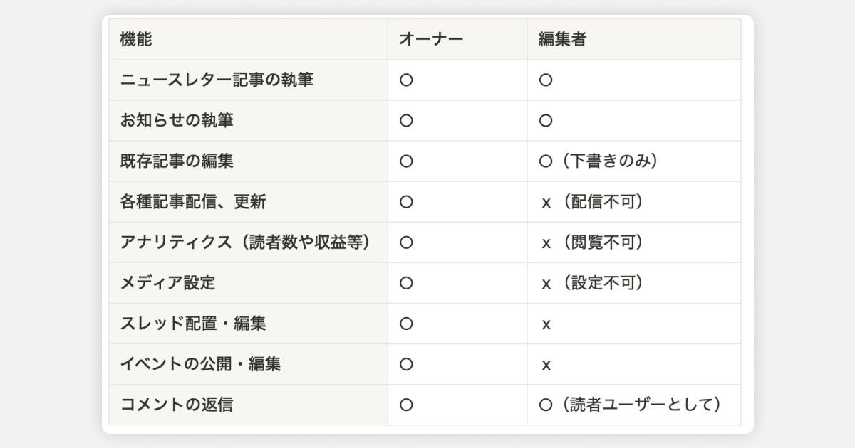Select the お知らせの執筆 row label
The width and height of the screenshot is (855, 448).
point(177,121)
